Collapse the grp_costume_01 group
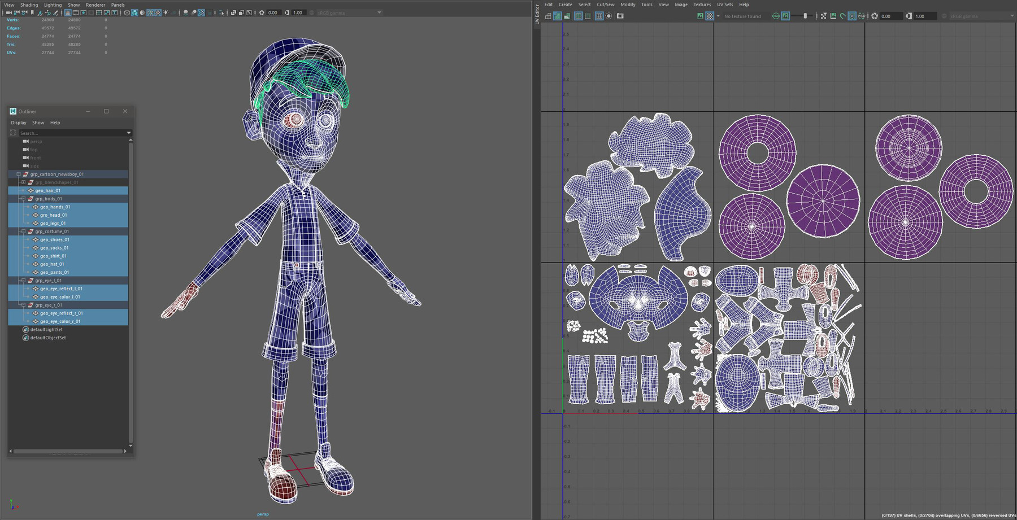The image size is (1017, 520). pyautogui.click(x=23, y=231)
